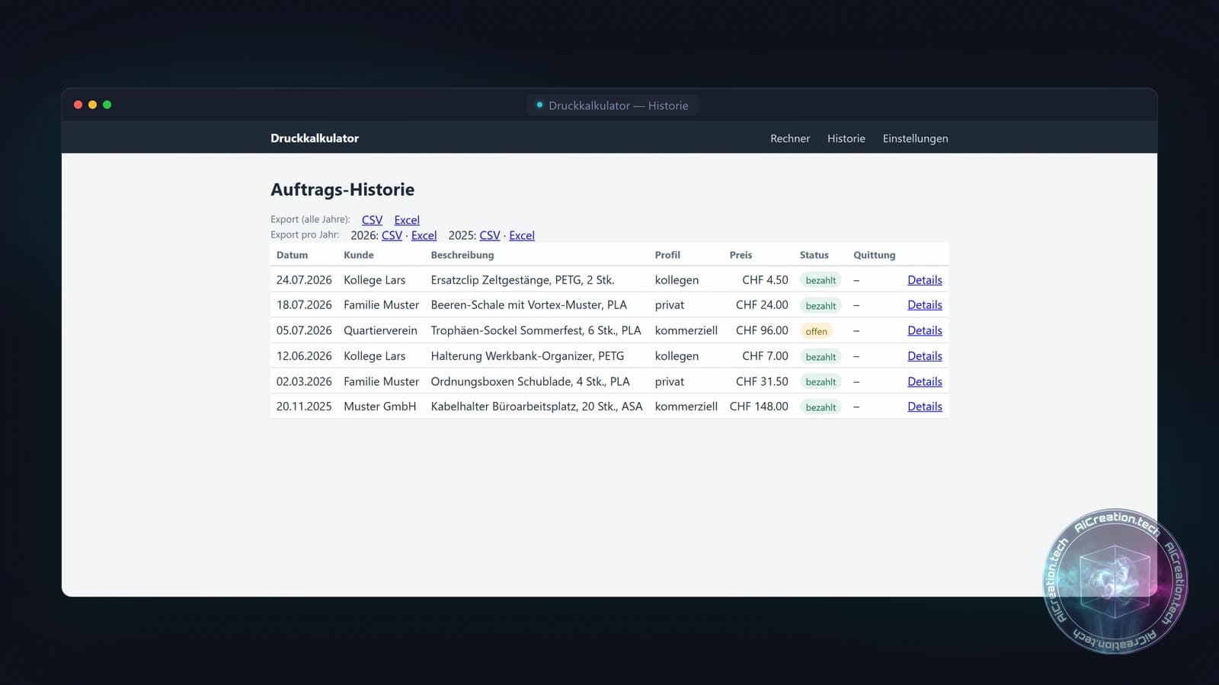Download the 2025 Excel export
This screenshot has height=685, width=1219.
[x=522, y=235]
